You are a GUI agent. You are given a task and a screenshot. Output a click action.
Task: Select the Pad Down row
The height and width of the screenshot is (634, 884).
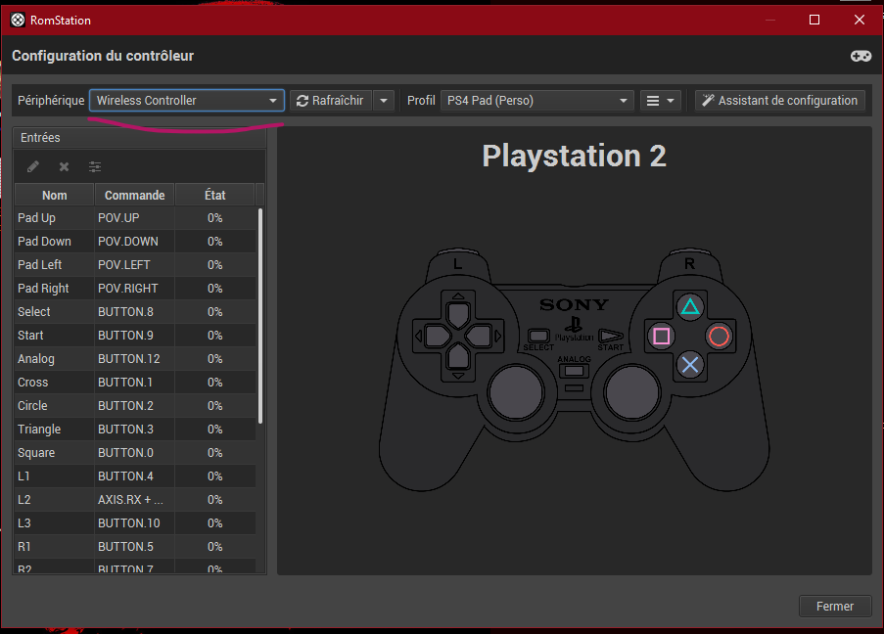pyautogui.click(x=135, y=242)
